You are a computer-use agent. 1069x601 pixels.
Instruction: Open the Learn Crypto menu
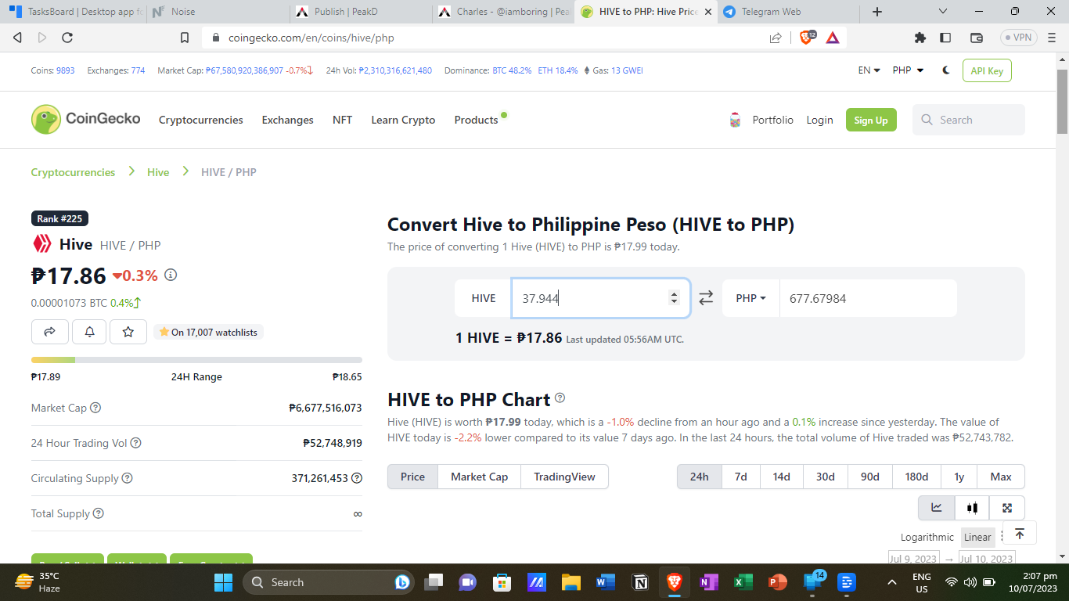pyautogui.click(x=403, y=120)
